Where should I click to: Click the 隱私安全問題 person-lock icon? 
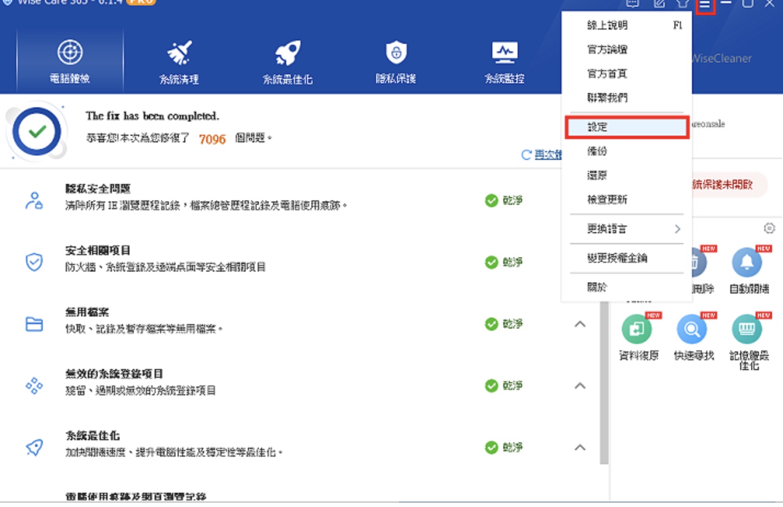point(34,200)
